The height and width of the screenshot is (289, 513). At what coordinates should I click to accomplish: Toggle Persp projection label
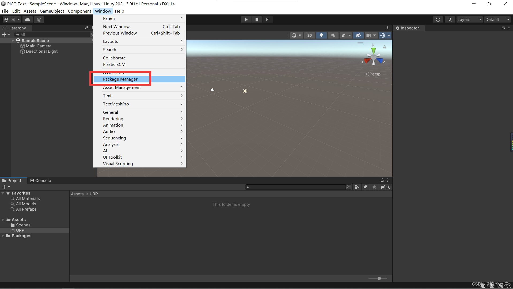pyautogui.click(x=373, y=74)
